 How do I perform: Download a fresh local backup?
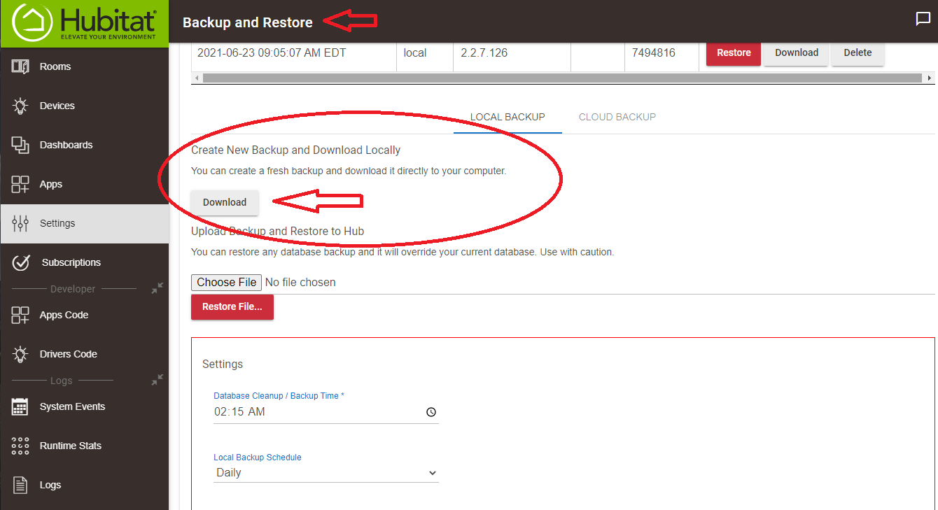[x=225, y=202]
